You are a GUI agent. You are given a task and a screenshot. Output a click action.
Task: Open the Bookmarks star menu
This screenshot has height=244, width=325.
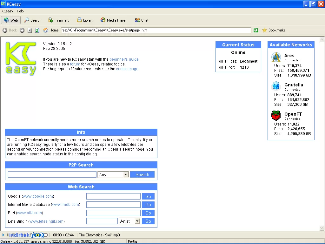tap(274, 30)
